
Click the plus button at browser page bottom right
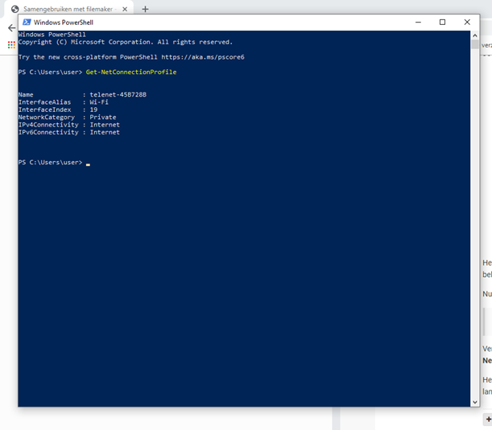point(488,420)
